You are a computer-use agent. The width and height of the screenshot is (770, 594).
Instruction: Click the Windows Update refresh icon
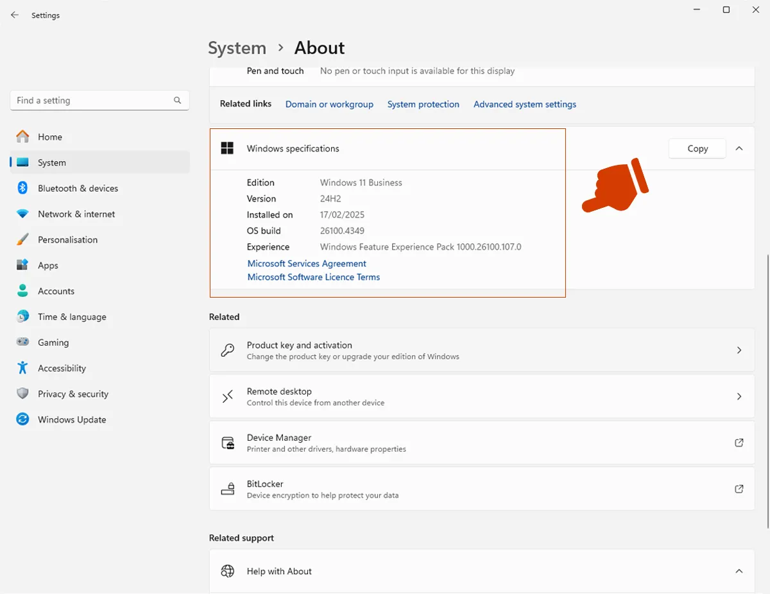(22, 419)
